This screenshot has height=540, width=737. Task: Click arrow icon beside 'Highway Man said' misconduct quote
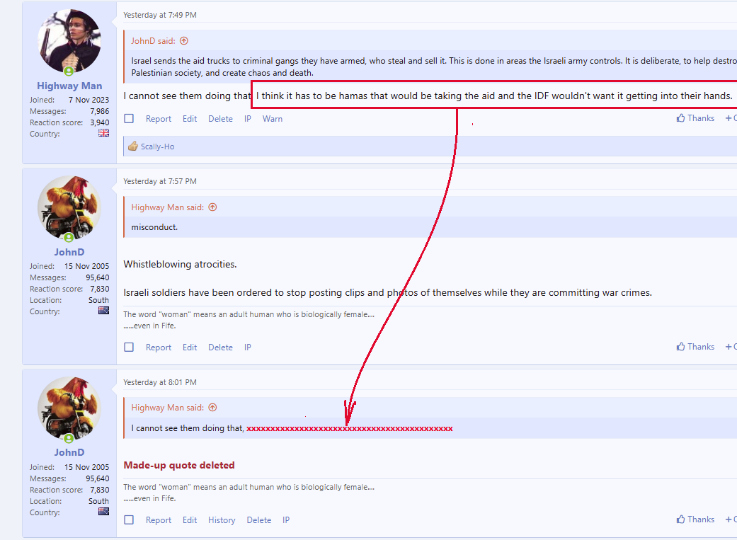(x=212, y=207)
